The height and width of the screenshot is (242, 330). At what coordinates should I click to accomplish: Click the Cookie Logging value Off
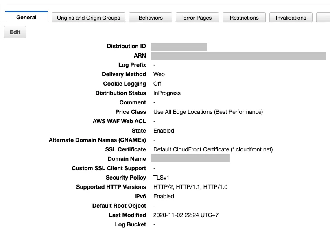pos(157,84)
